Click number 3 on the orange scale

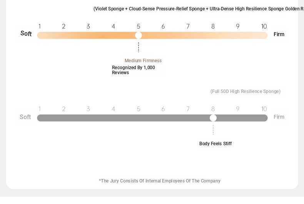(x=88, y=27)
